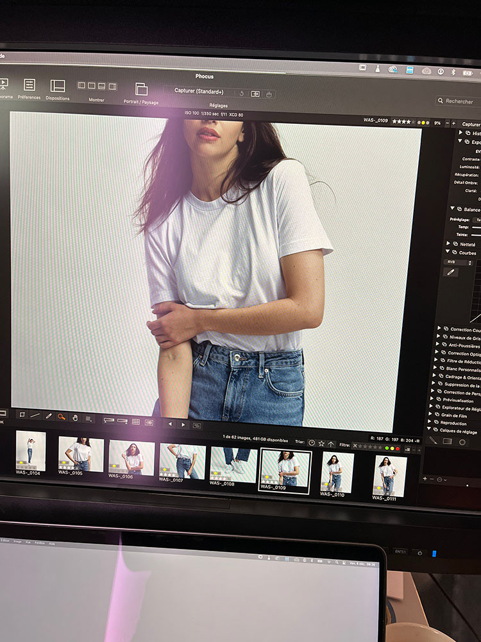Image resolution: width=481 pixels, height=642 pixels.
Task: Expand the Netteté section
Action: tap(448, 243)
